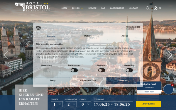176x110 pixels.
Task: Click the globe language icon
Action: (x=155, y=8)
